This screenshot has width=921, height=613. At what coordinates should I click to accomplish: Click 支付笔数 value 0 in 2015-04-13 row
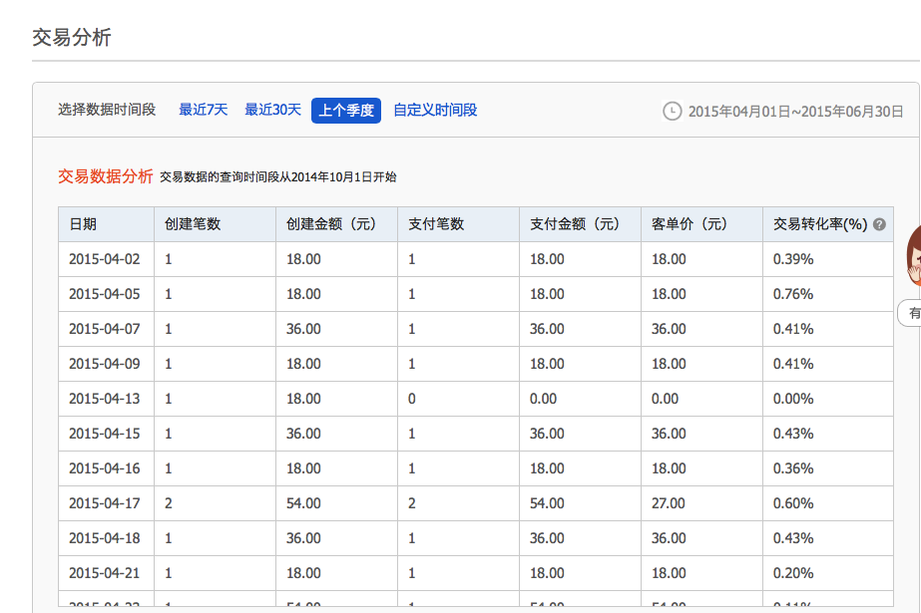tap(412, 399)
